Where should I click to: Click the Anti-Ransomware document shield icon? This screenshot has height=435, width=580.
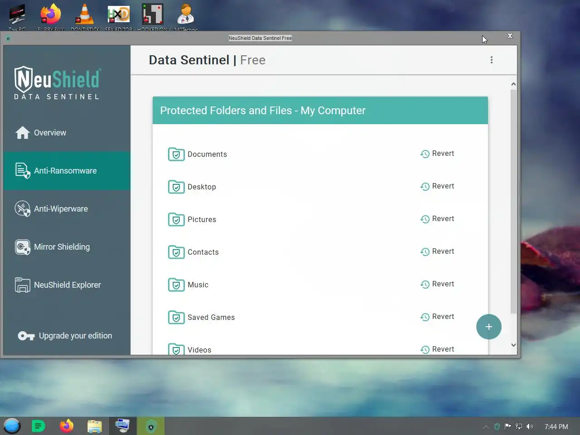click(x=23, y=171)
